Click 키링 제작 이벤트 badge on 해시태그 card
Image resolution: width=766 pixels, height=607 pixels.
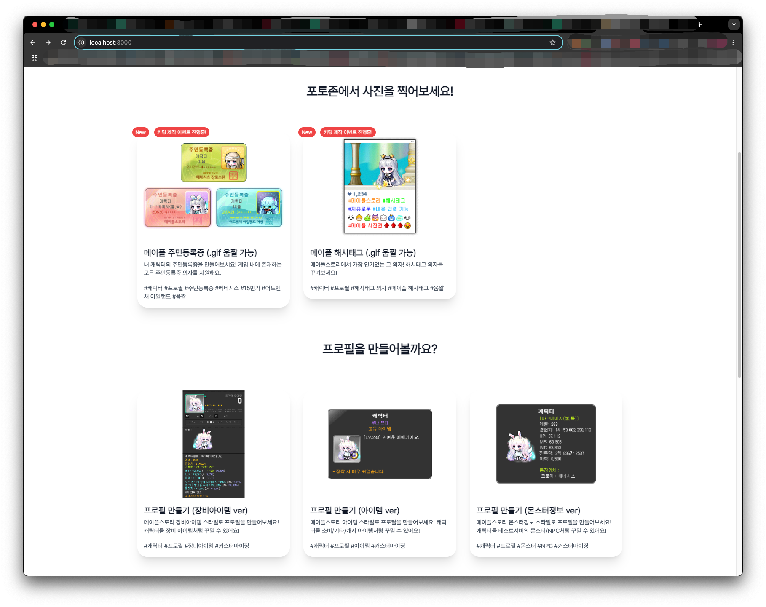pos(348,132)
